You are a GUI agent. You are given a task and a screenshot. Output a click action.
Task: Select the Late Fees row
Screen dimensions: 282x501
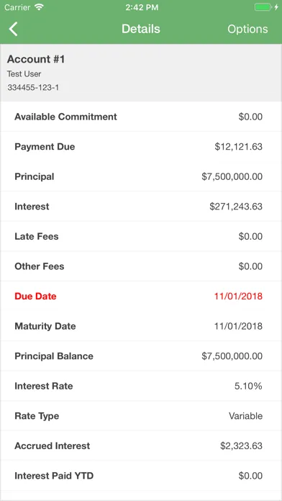(x=141, y=236)
